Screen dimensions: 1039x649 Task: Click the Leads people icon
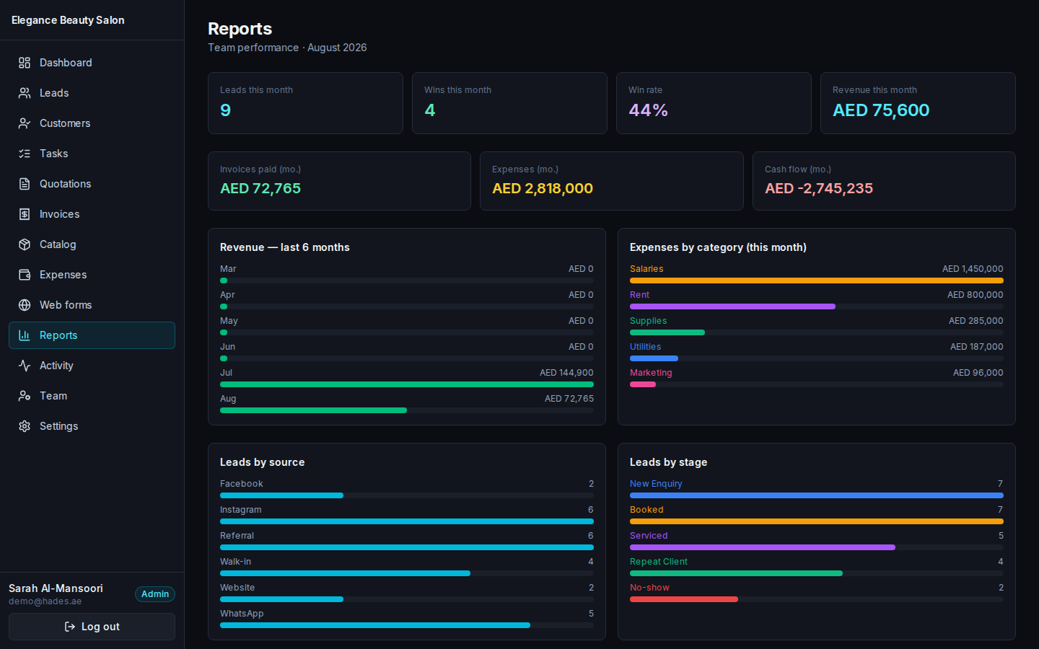[x=25, y=93]
